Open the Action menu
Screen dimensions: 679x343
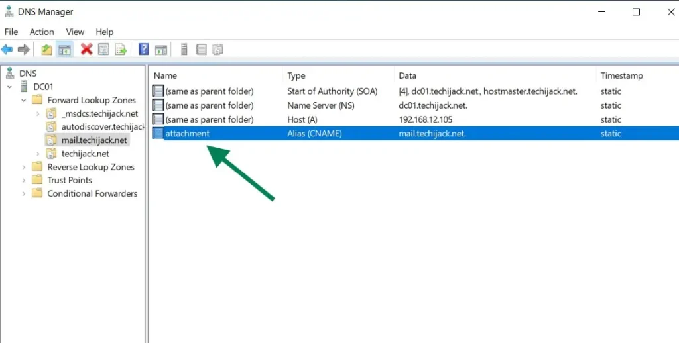pyautogui.click(x=42, y=32)
